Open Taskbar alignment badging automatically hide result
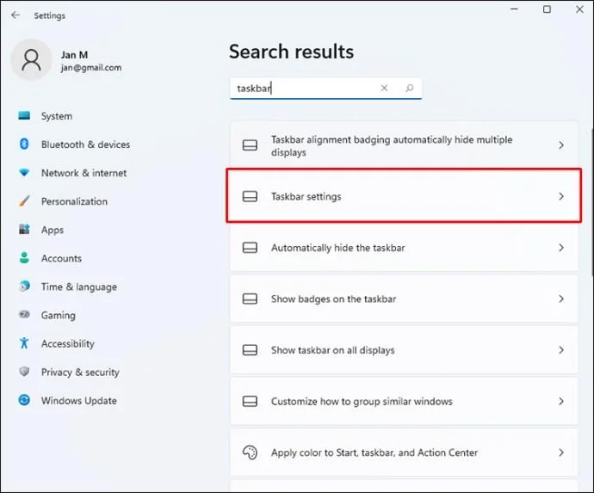Viewport: 594px width, 493px height. click(404, 145)
